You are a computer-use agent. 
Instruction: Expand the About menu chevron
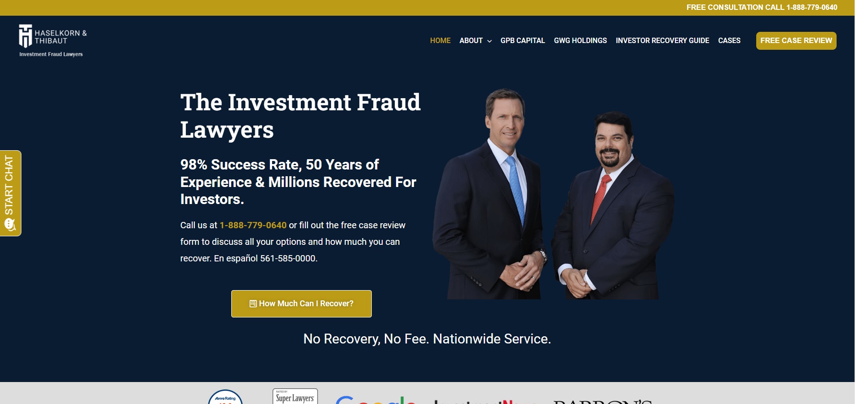(489, 41)
